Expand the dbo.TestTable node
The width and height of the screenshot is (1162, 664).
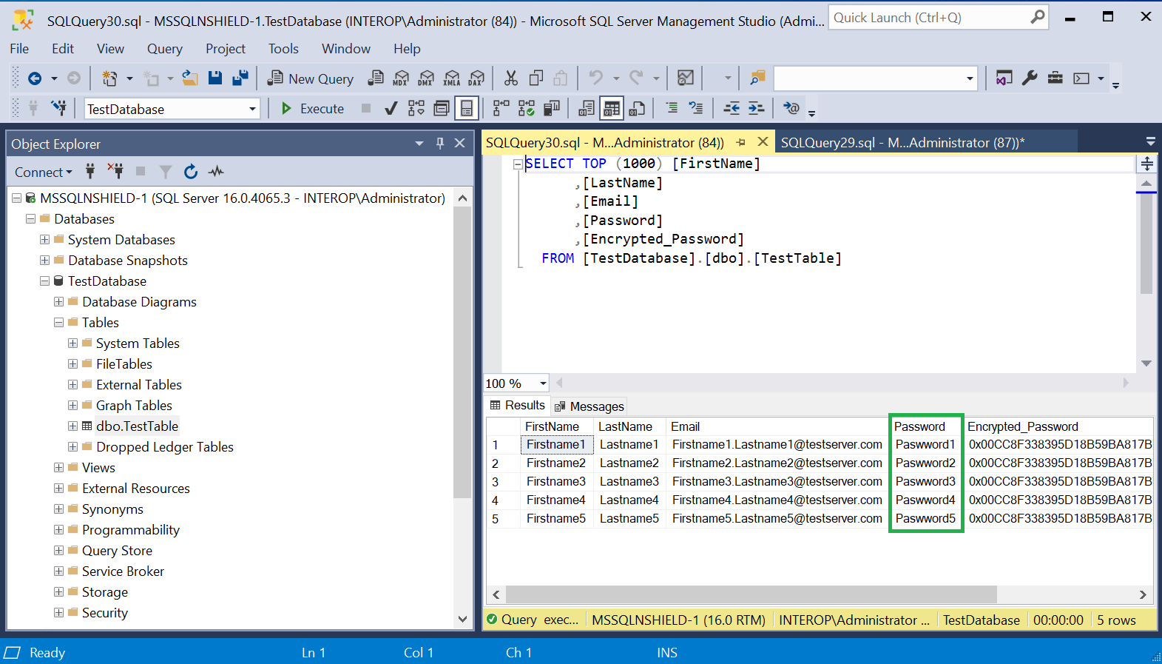(x=72, y=426)
